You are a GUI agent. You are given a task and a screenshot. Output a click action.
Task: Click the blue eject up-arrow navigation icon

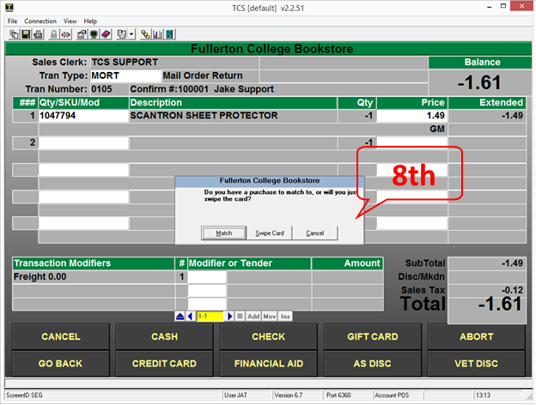[180, 317]
